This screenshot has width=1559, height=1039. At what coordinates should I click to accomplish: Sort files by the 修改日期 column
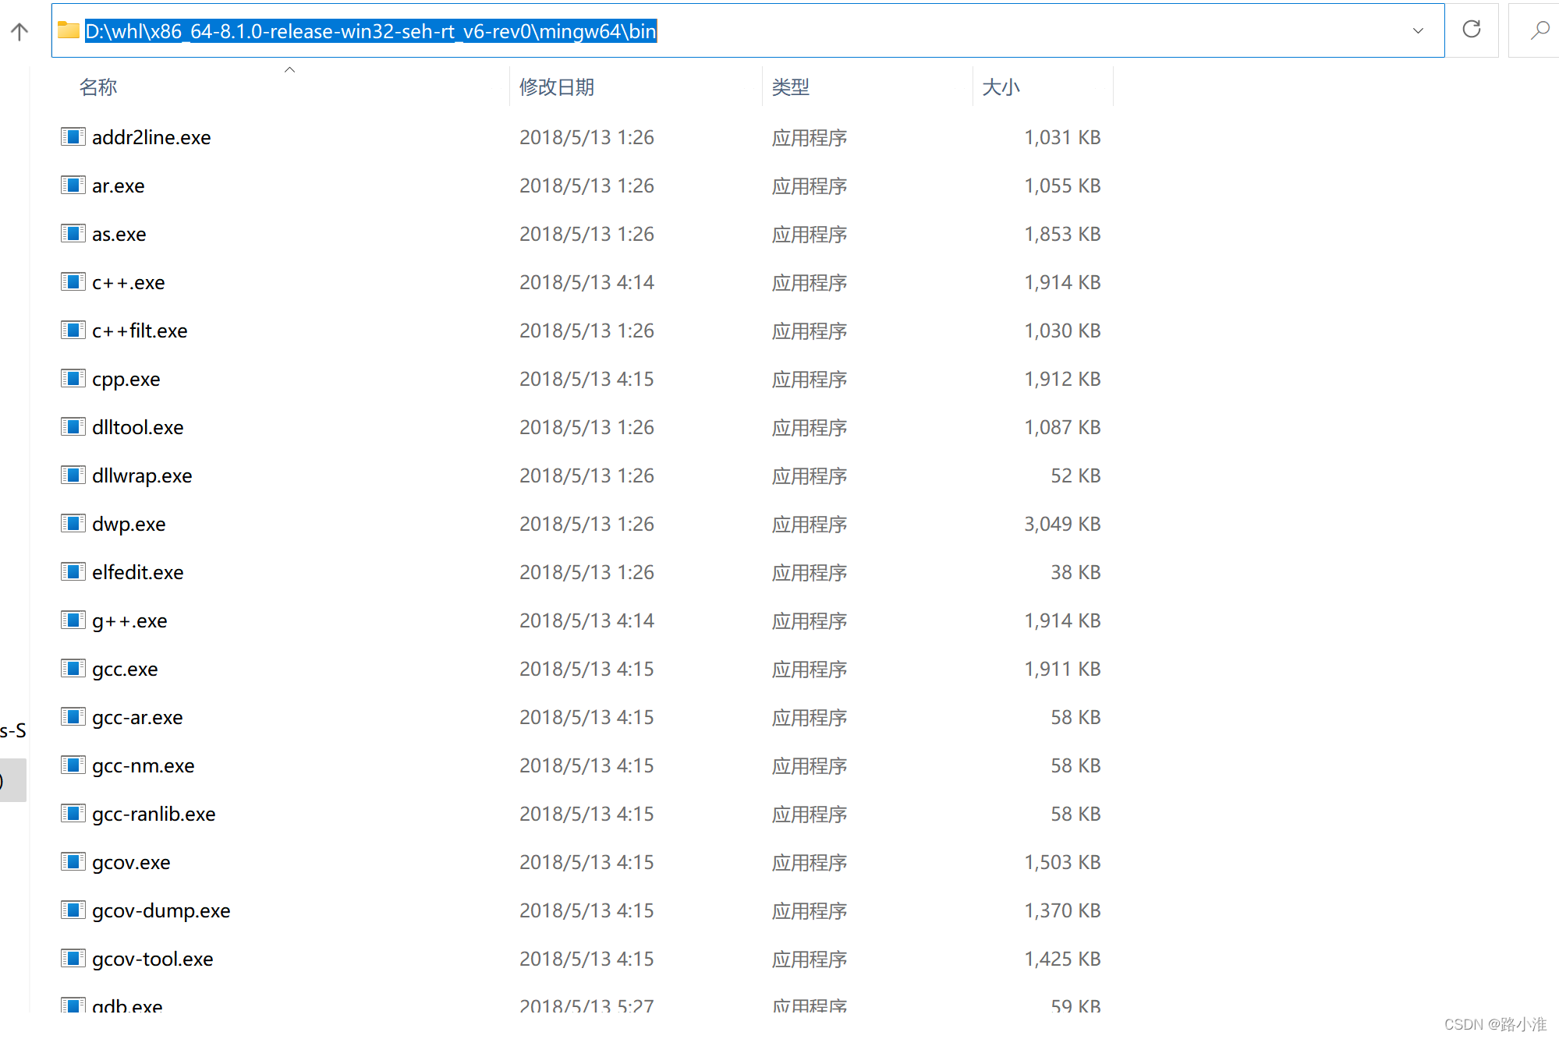(555, 87)
